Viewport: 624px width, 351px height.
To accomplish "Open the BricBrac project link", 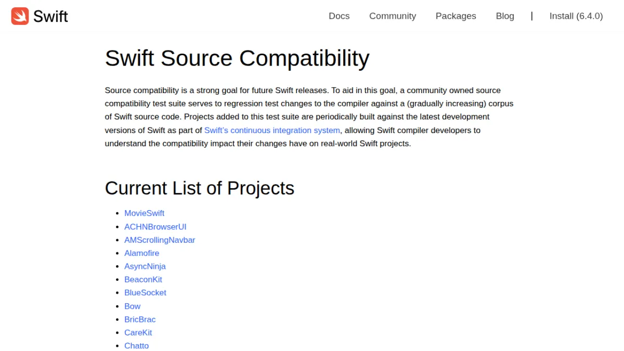I will coord(140,319).
